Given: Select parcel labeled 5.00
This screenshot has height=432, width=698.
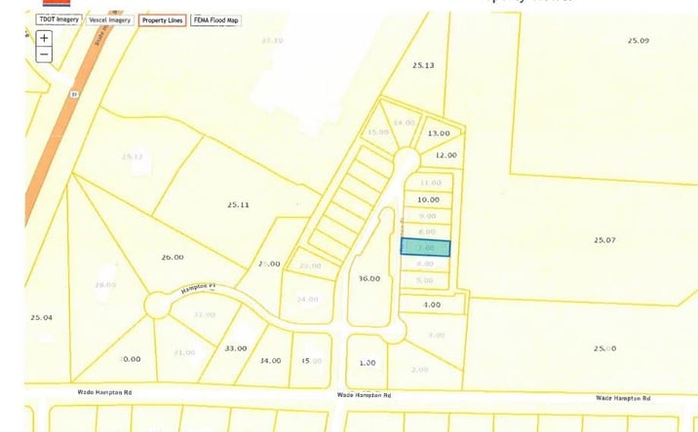Looking at the screenshot, I should pyautogui.click(x=425, y=280).
